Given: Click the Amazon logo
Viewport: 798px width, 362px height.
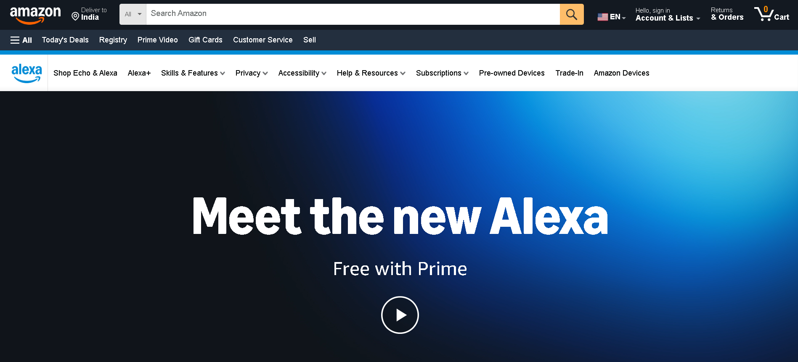Looking at the screenshot, I should pyautogui.click(x=35, y=15).
